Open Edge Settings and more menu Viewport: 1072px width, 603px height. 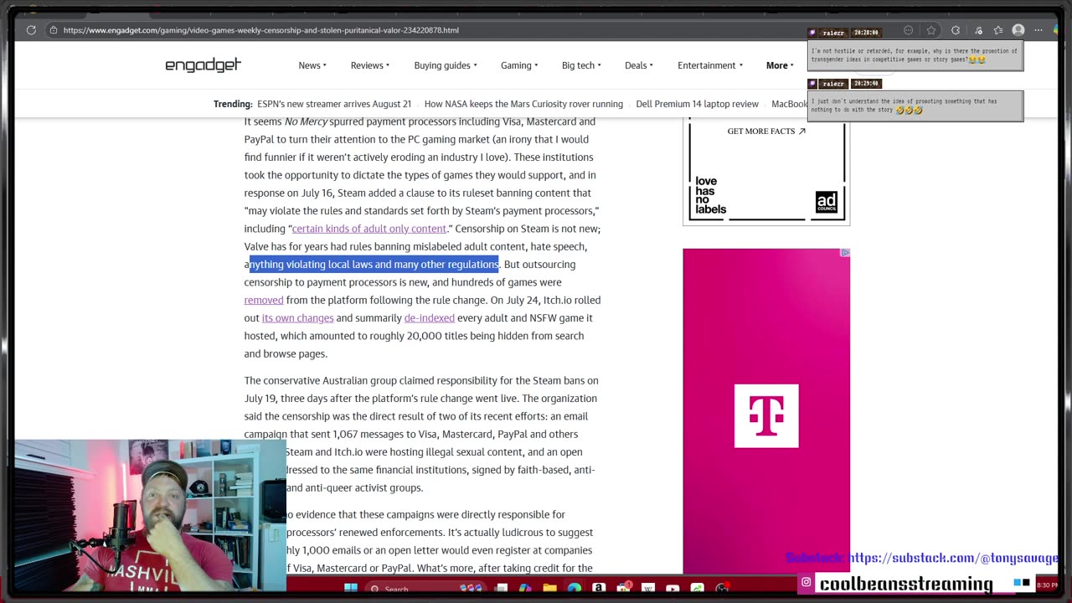[1038, 30]
